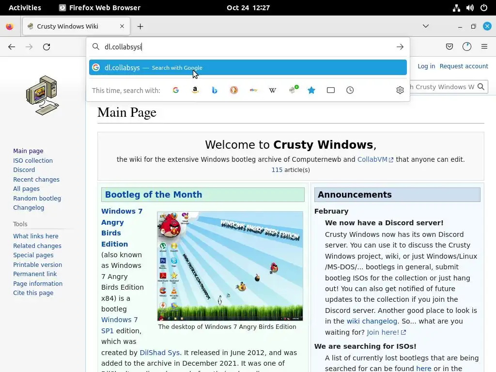Screen dimensions: 496x372
Task: Select the Crusty Windows Wiki tab
Action: 76,26
